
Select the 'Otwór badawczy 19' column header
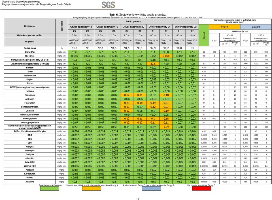(x=107, y=27)
